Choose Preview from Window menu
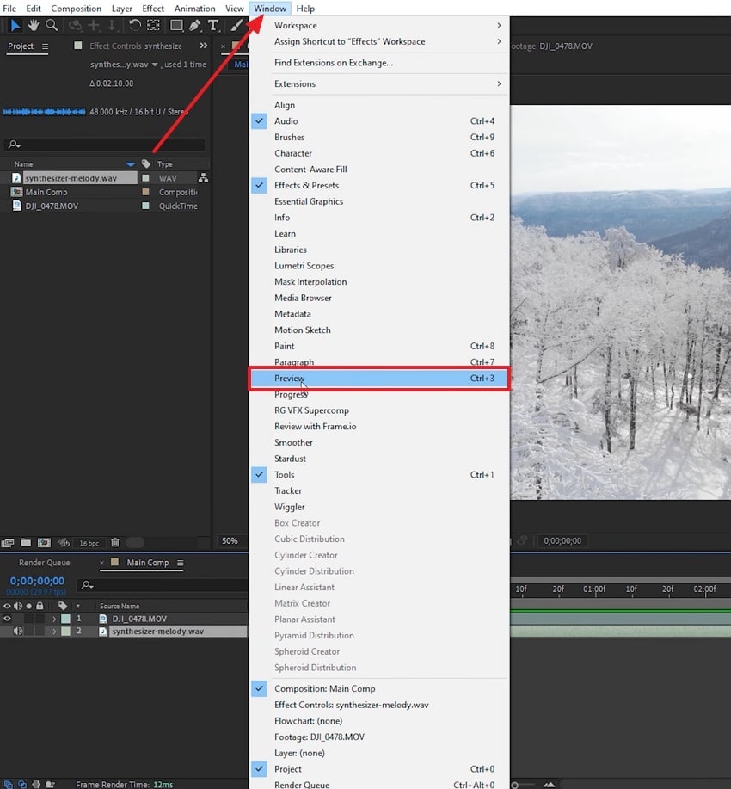 (379, 378)
